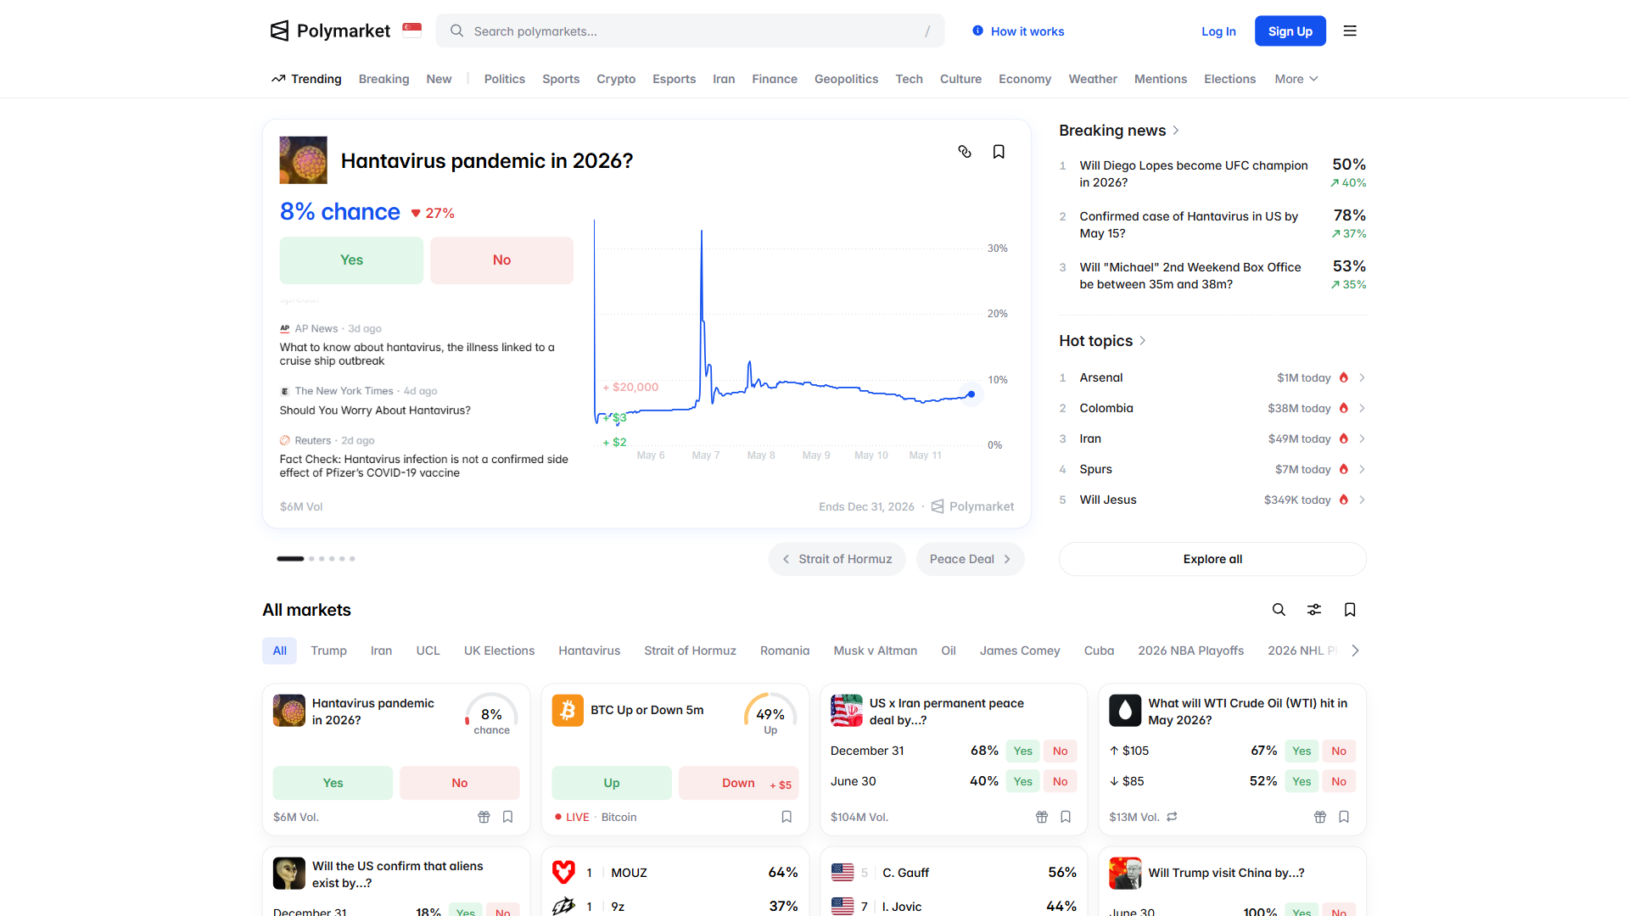Click the recurring icon on WTI Crude Oil card
The image size is (1629, 916).
1172,817
